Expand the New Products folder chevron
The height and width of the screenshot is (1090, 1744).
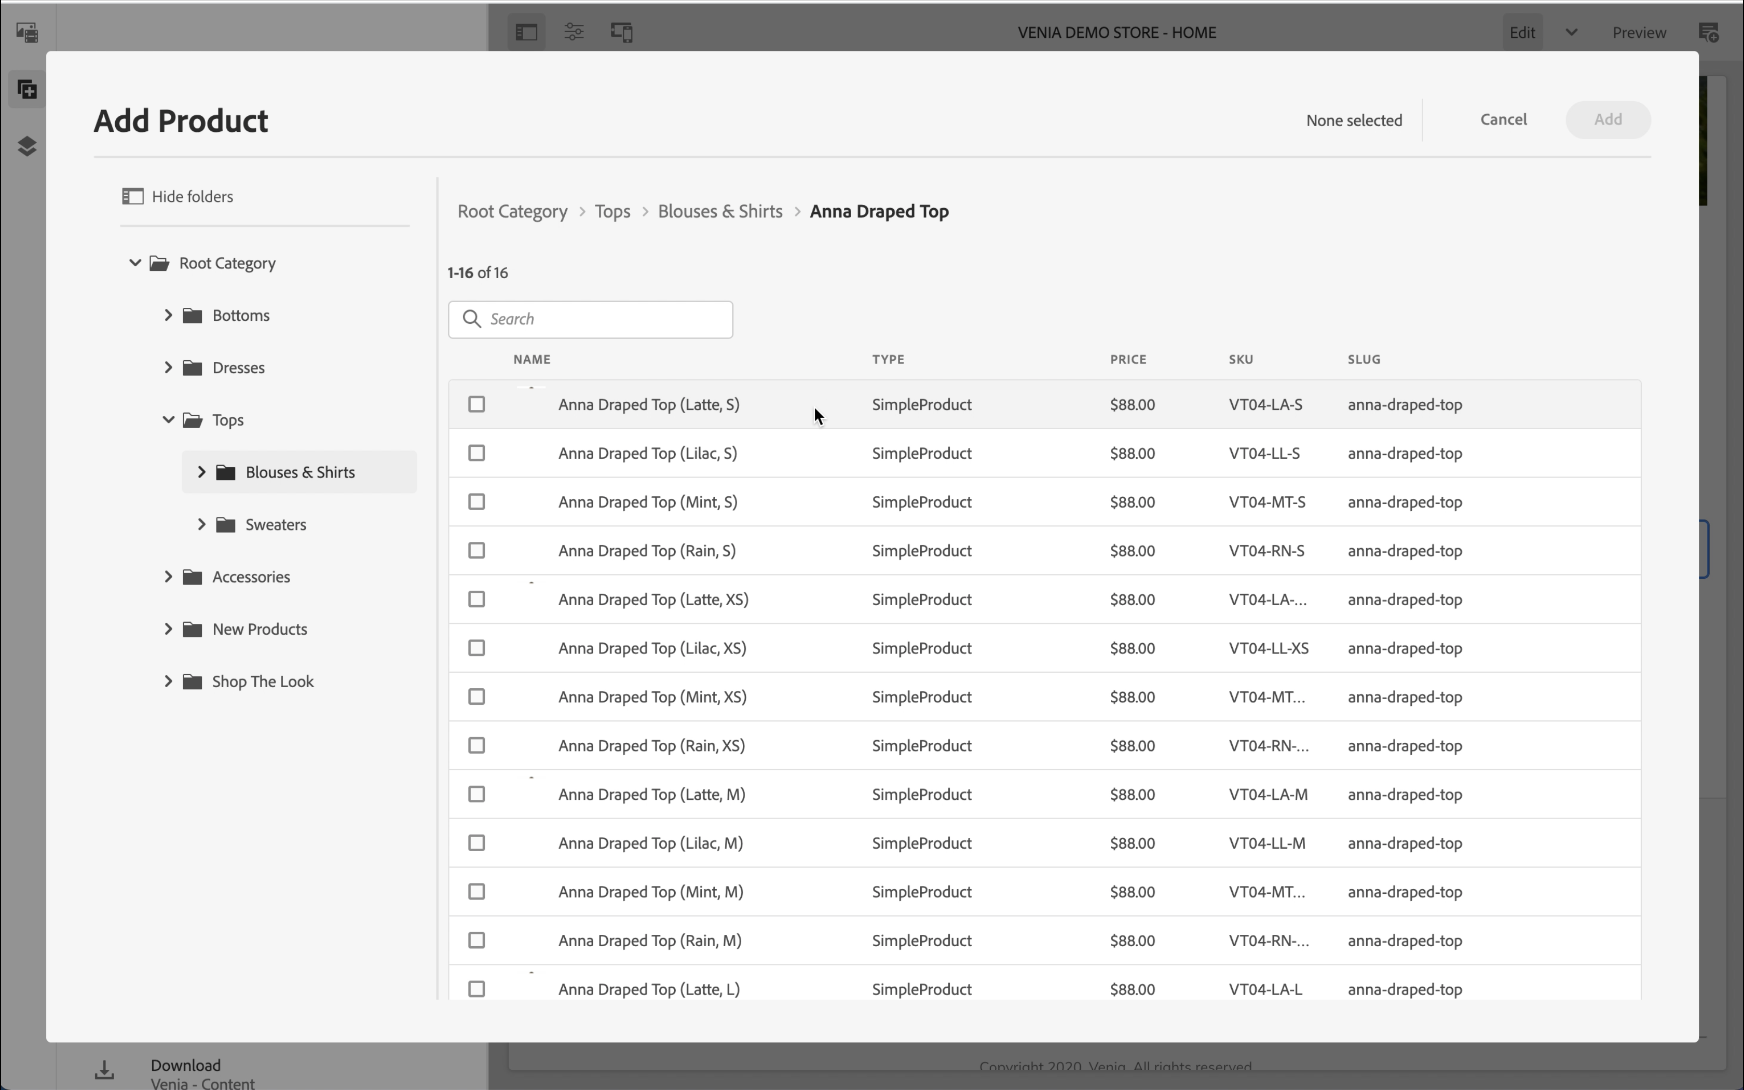pyautogui.click(x=168, y=629)
